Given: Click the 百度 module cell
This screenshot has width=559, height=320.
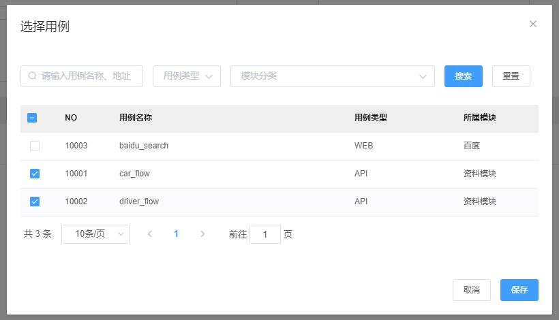Looking at the screenshot, I should [x=472, y=146].
